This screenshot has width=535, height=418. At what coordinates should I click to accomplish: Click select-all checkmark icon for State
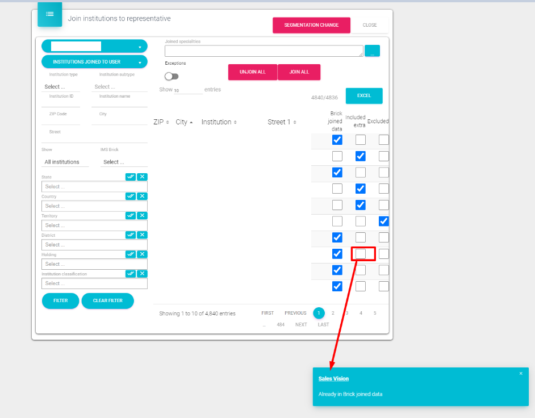[131, 177]
